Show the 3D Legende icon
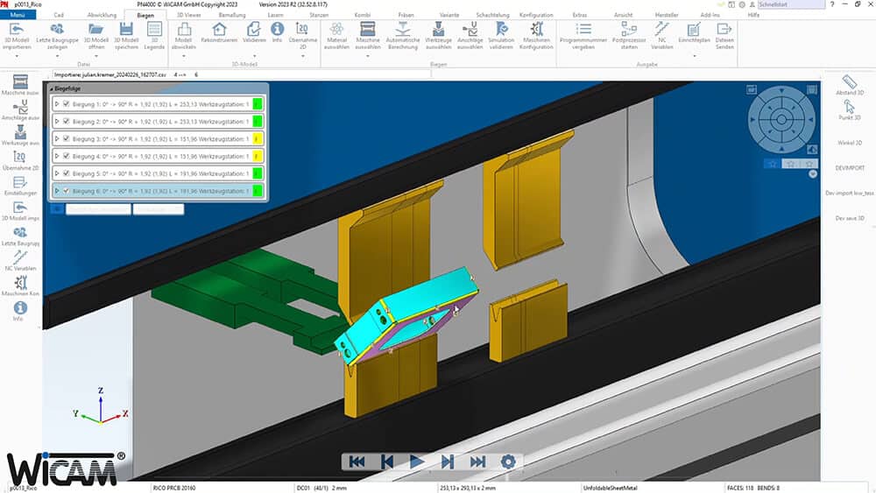 click(154, 29)
